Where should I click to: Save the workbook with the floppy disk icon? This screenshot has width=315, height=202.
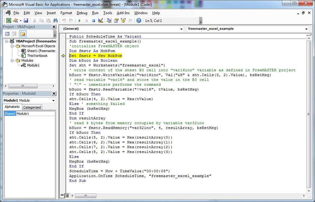(x=26, y=20)
